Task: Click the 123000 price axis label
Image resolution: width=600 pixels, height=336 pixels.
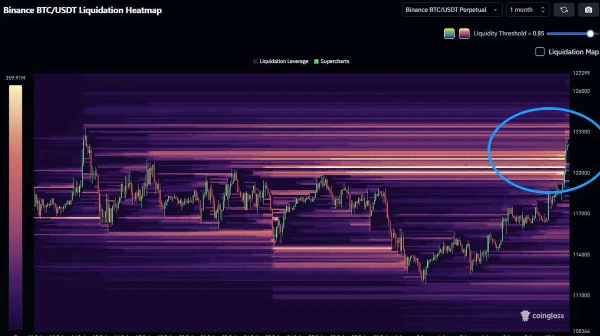Action: point(581,132)
